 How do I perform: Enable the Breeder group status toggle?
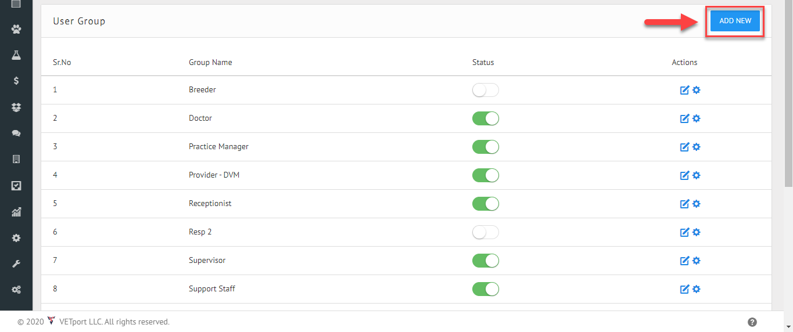486,90
